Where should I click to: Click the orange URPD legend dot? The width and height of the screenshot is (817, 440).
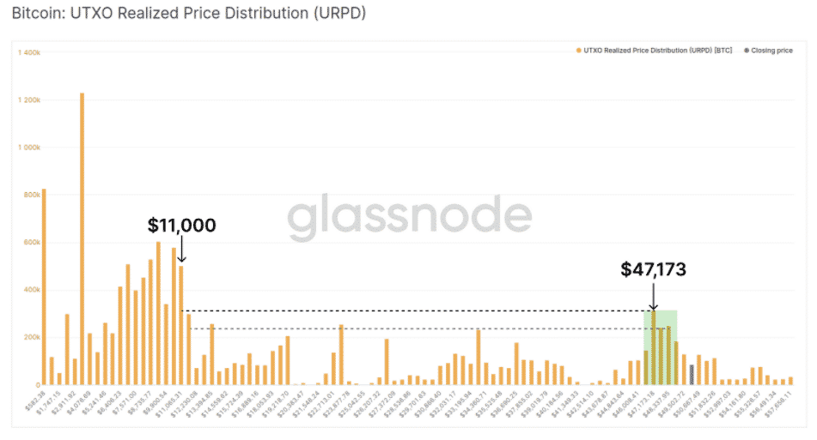(579, 51)
